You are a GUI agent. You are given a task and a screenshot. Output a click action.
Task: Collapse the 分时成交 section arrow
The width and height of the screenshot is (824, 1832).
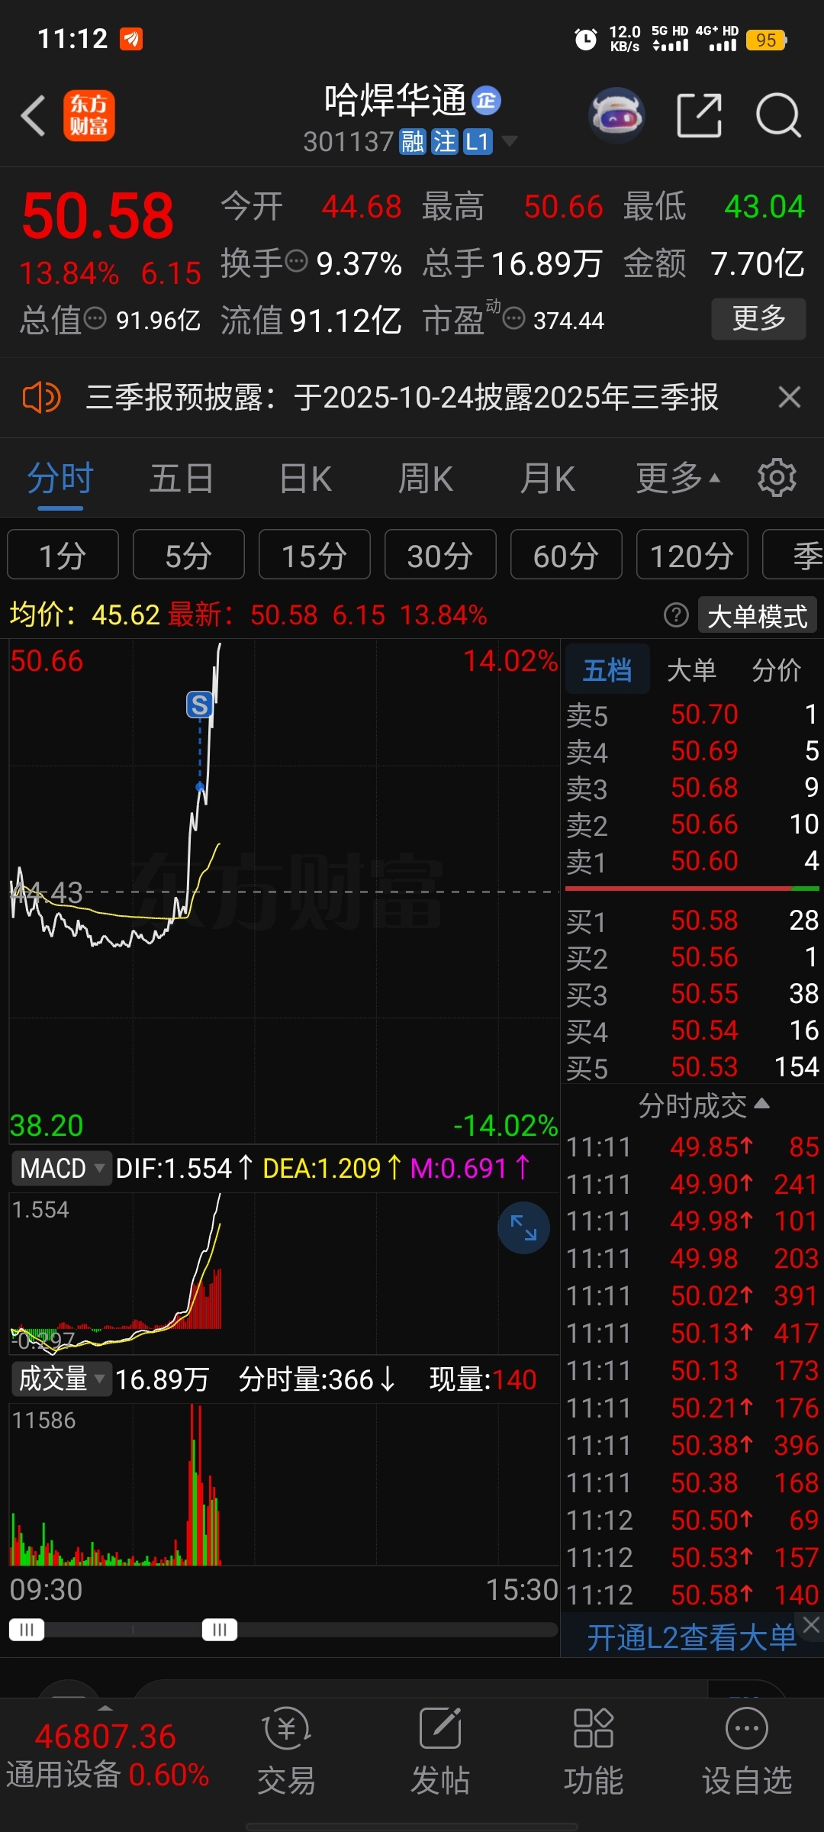coord(761,1103)
